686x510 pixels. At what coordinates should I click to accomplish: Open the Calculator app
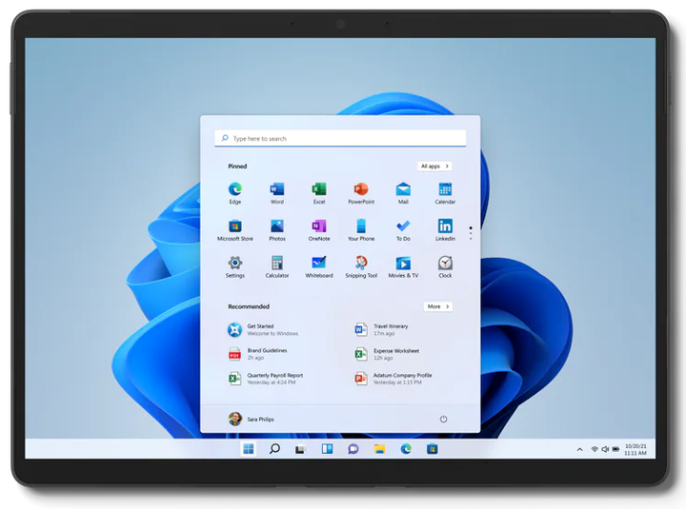[277, 266]
